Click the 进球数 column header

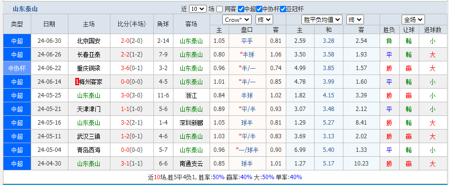coord(432,30)
